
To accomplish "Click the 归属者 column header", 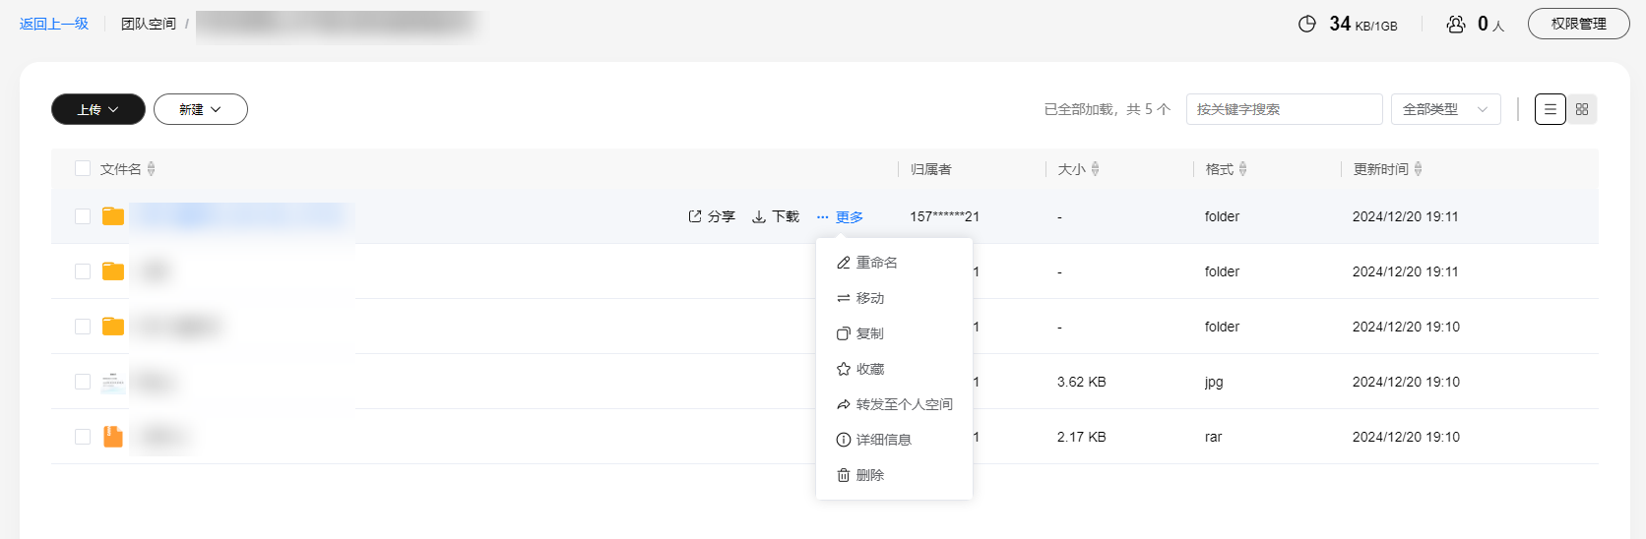I will [930, 169].
